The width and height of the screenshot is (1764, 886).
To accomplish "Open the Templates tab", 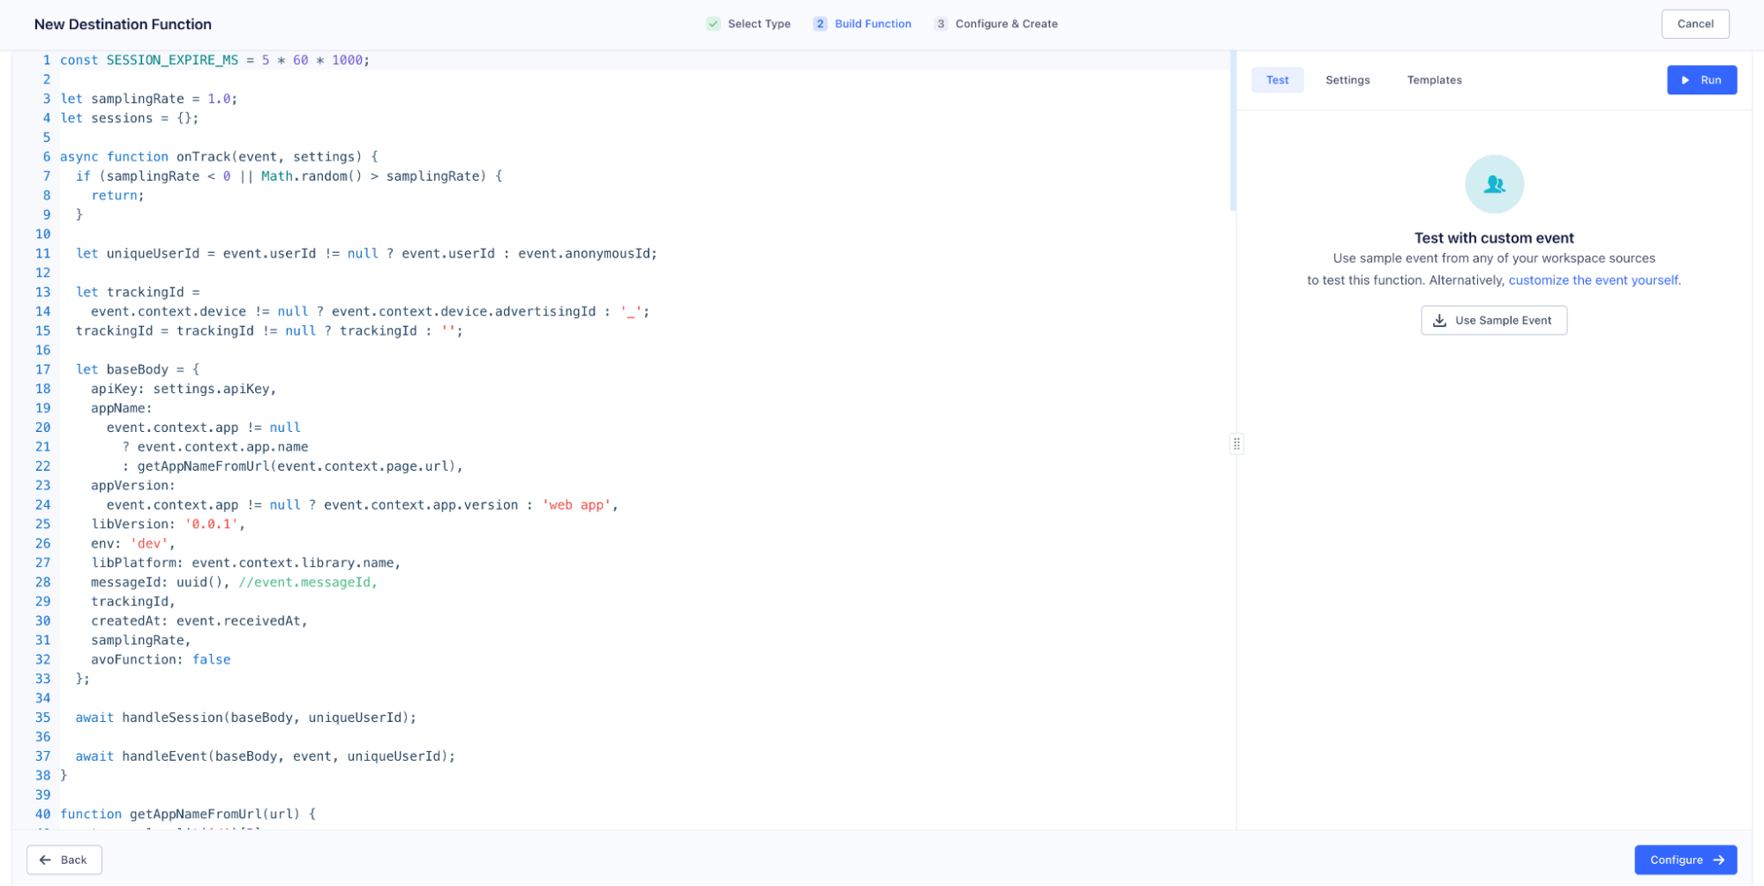I will click(1434, 79).
